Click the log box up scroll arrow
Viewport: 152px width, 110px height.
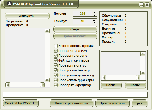coord(143,54)
